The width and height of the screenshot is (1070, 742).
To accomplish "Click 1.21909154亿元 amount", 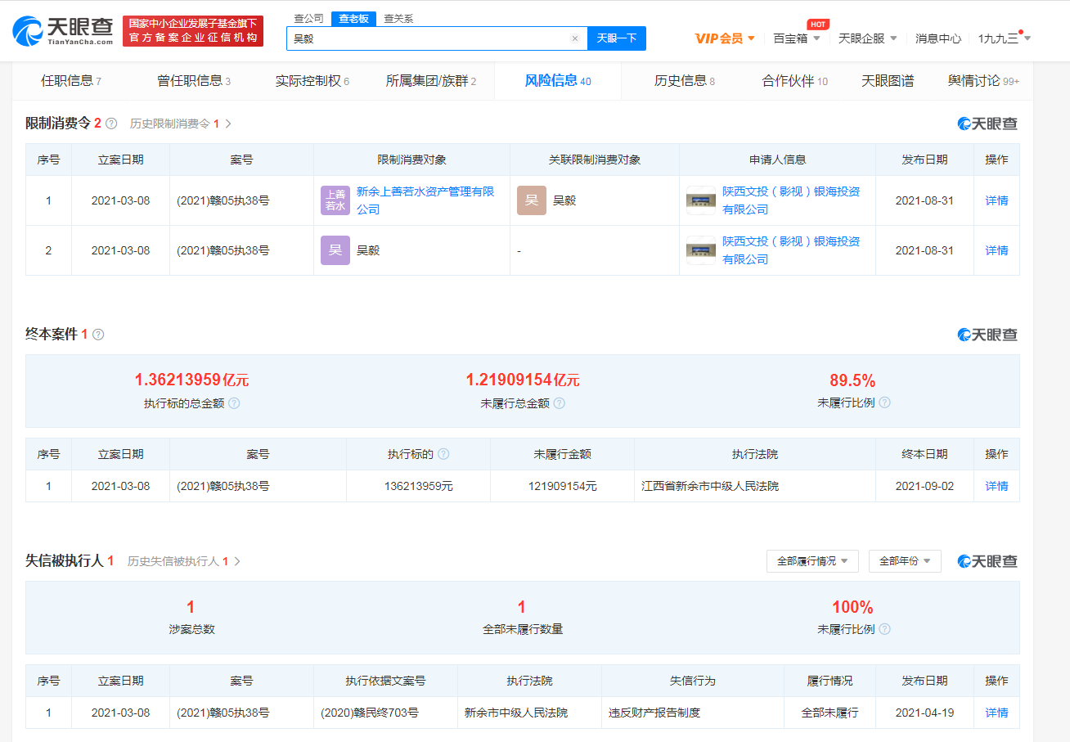I will 522,380.
